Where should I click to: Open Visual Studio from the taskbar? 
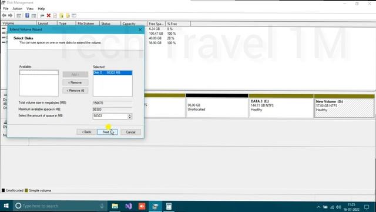[128, 206]
